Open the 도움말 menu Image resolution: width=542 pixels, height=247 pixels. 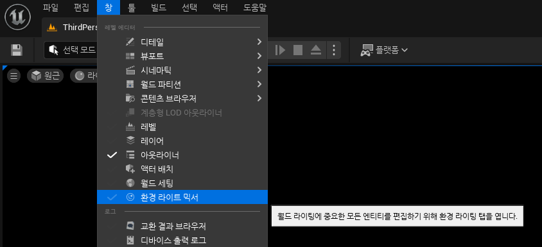click(x=254, y=7)
